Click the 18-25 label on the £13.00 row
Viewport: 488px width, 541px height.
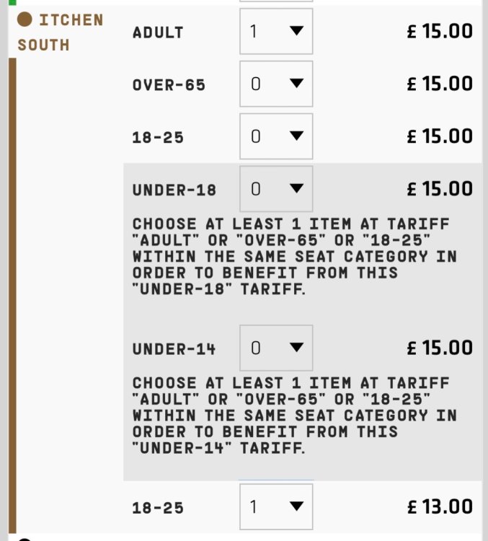pyautogui.click(x=158, y=508)
